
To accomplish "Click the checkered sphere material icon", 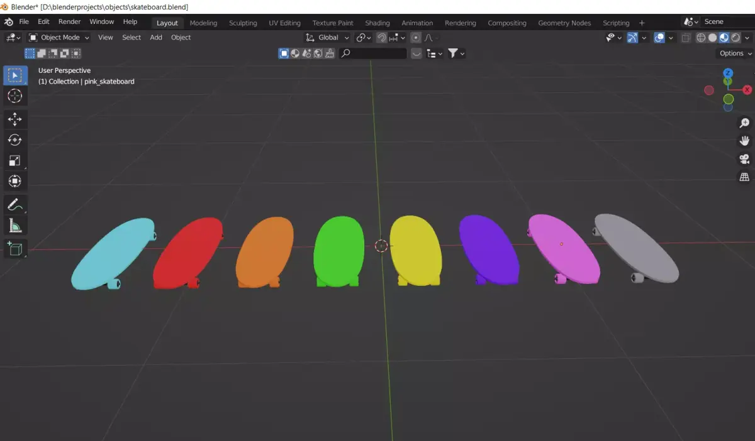I will point(295,54).
